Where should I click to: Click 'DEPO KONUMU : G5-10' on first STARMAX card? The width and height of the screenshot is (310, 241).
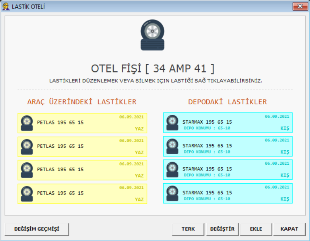coord(207,128)
